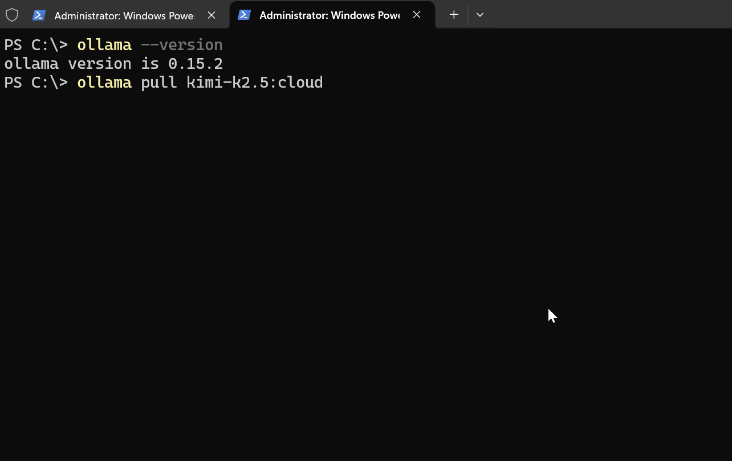
Task: Switch to the first Administrator PowerShell tab
Action: point(124,15)
